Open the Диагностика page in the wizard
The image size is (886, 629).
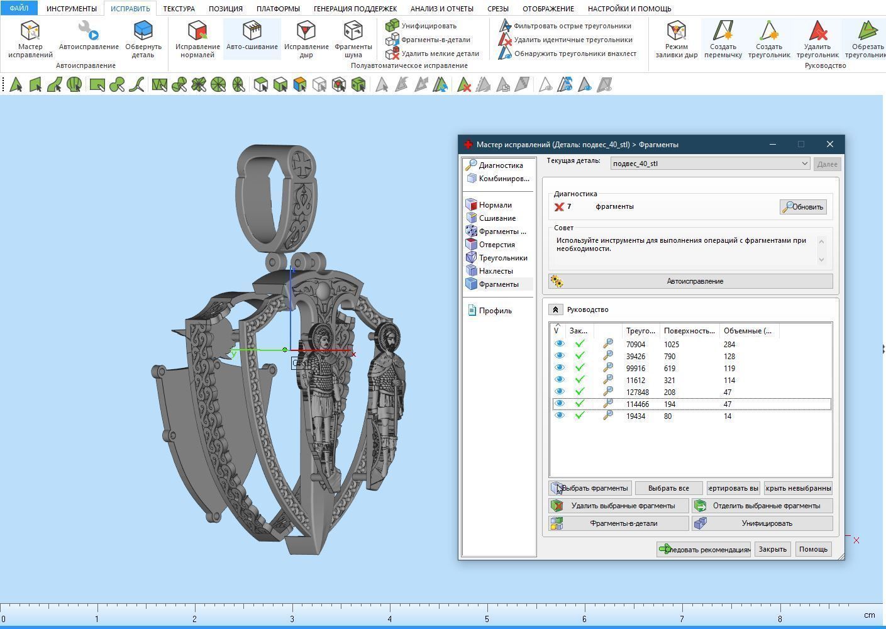coord(494,165)
